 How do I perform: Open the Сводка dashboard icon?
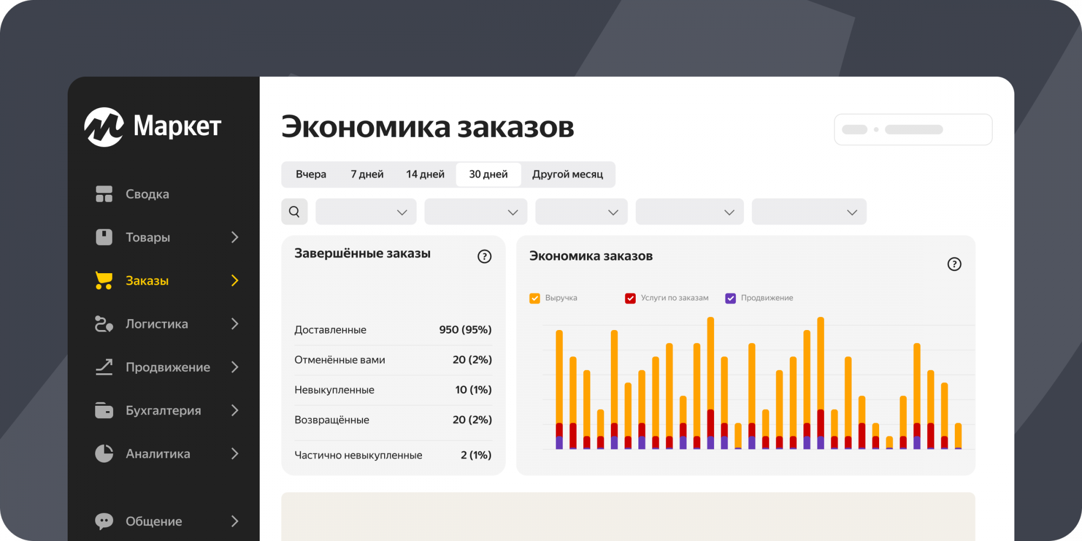point(104,194)
